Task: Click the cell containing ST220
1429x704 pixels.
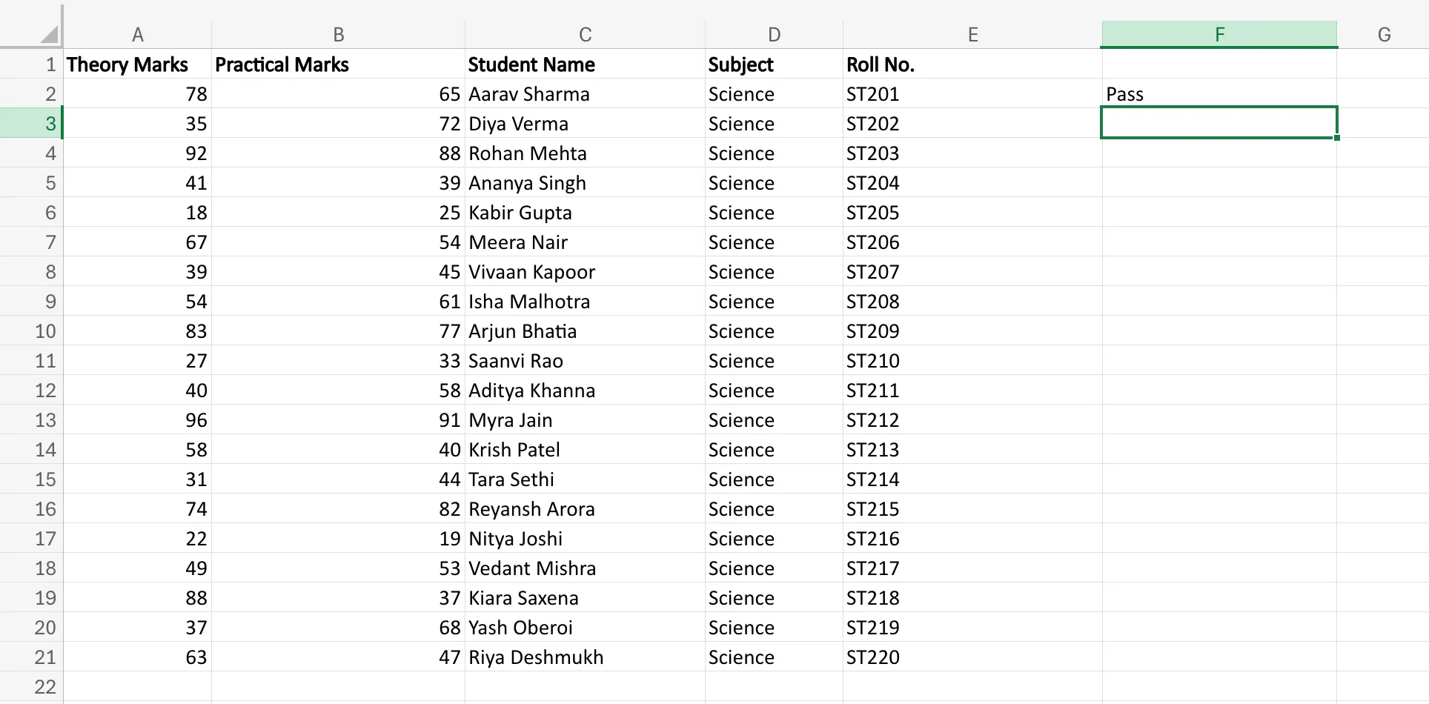Action: point(973,657)
